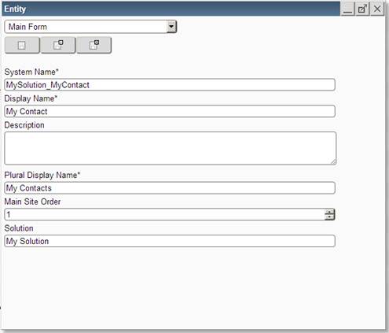Screen dimensions: 389x333
Task: Select the Main Form combo box
Action: (x=90, y=27)
